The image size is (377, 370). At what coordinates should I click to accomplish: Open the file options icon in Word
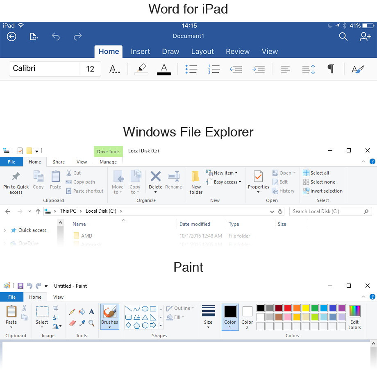(x=34, y=37)
